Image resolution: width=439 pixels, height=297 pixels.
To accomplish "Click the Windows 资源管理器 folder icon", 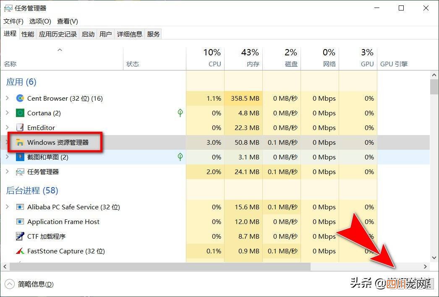I will [20, 142].
